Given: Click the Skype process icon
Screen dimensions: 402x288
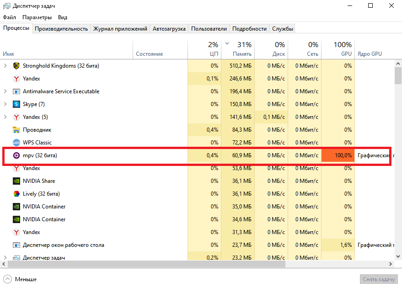Looking at the screenshot, I should [16, 104].
